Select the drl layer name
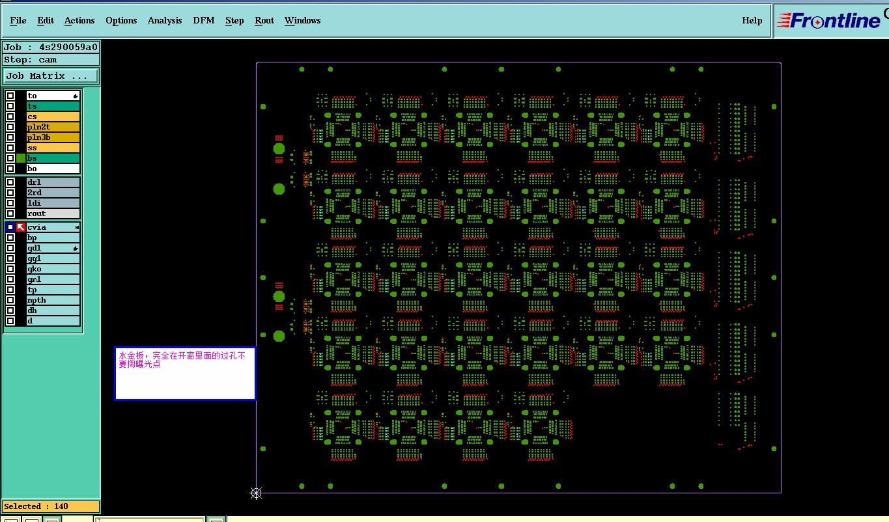Screen dimensions: 889x522 53,182
